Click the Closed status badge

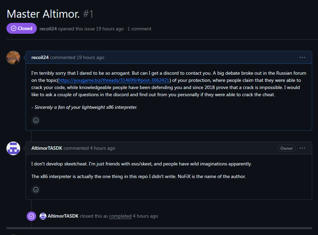point(21,29)
